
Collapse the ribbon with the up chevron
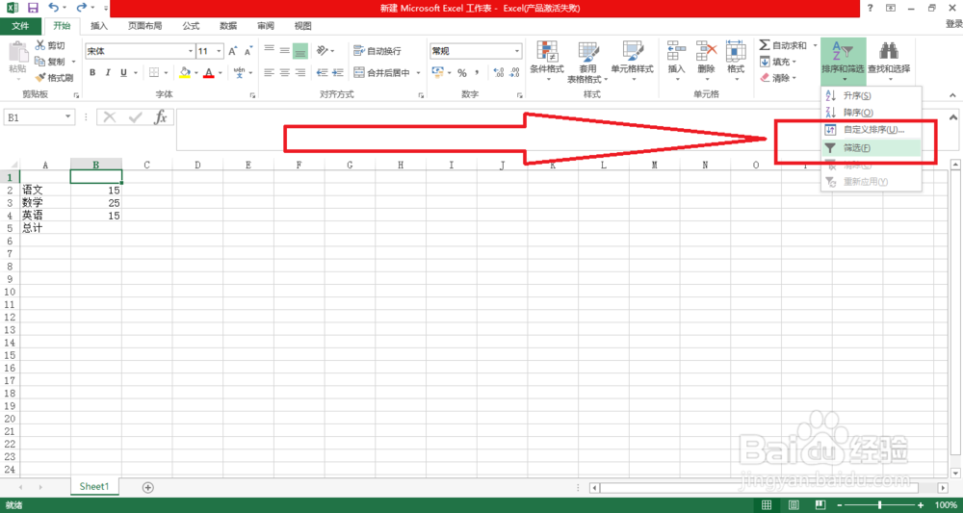point(952,95)
